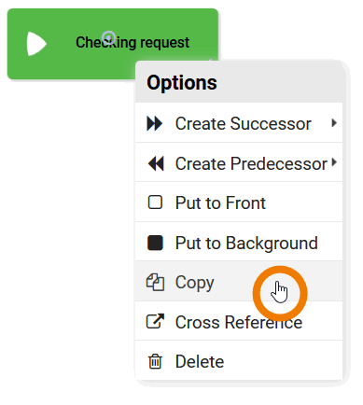This screenshot has height=405, width=363.
Task: Expand the Create Predecessor submenu arrow
Action: point(334,162)
